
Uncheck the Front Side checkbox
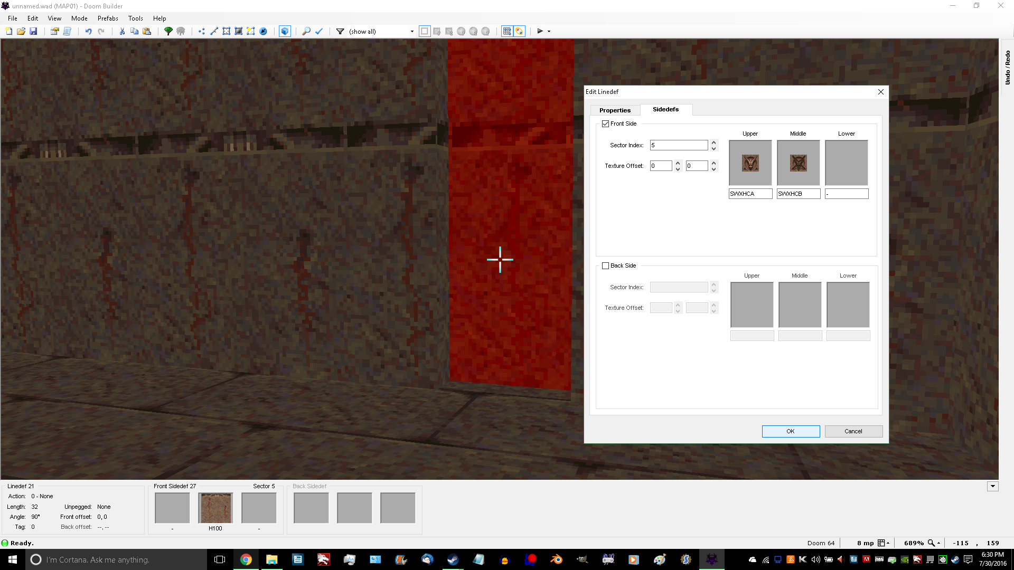[x=606, y=123]
